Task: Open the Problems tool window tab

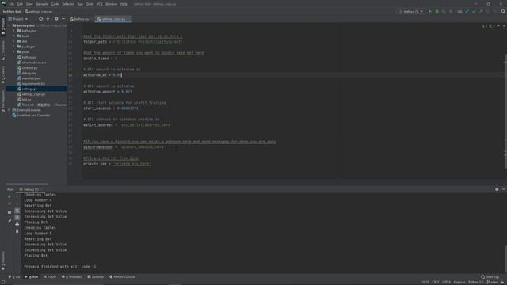Action: click(x=72, y=276)
